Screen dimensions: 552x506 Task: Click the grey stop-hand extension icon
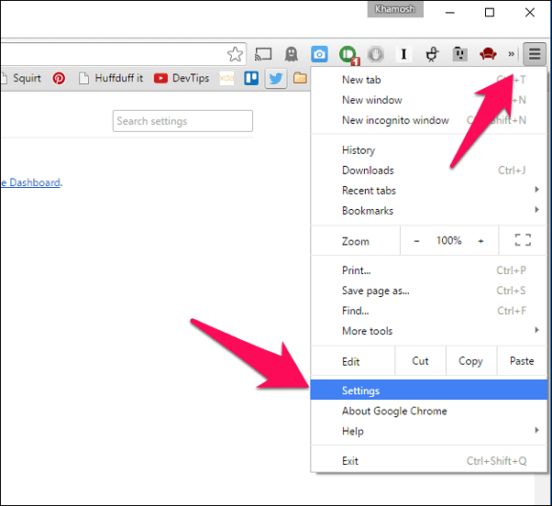[x=376, y=54]
